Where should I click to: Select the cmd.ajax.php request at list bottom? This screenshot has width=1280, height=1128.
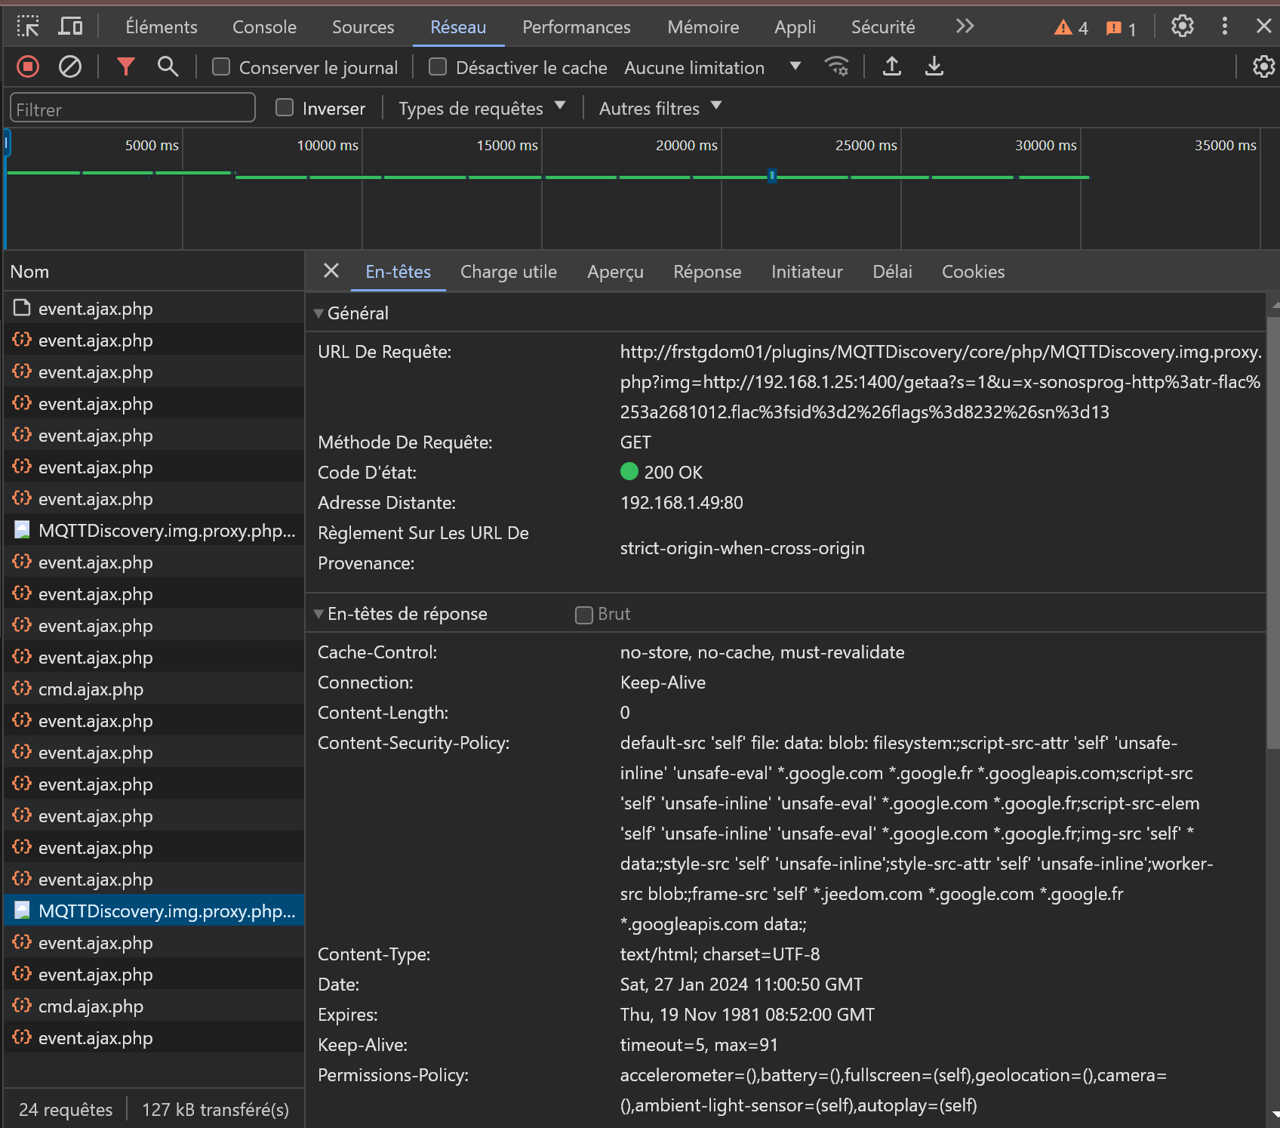click(91, 1006)
